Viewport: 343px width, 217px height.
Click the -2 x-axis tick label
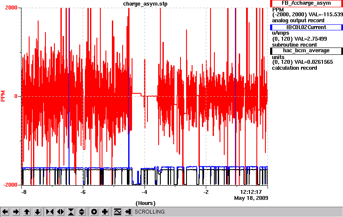(x=206, y=192)
